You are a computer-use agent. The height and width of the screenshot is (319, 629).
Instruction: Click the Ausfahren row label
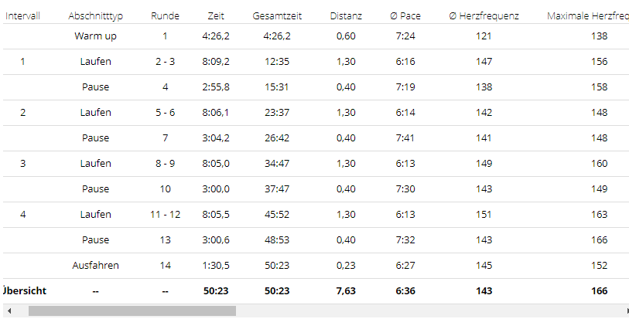click(95, 266)
